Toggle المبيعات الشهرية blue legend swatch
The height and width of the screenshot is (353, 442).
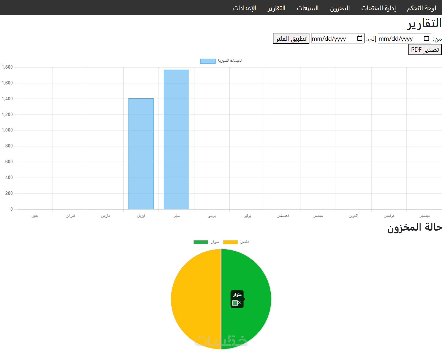pyautogui.click(x=208, y=61)
